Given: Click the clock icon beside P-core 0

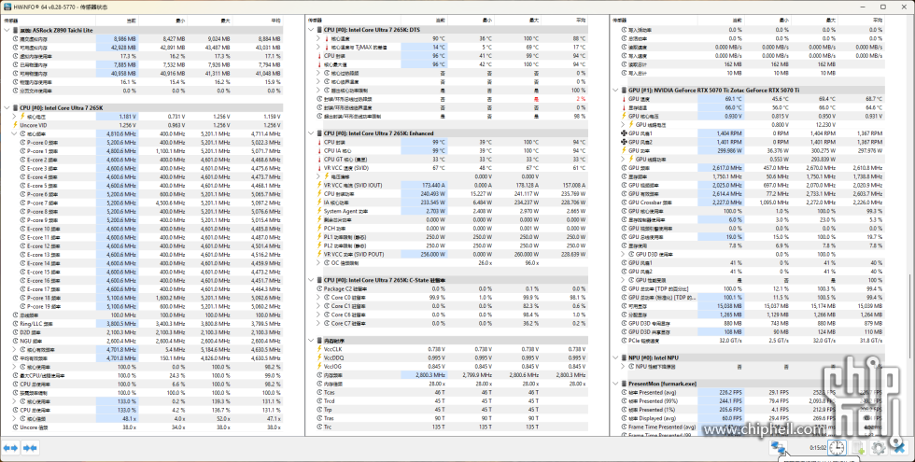Looking at the screenshot, I should click(22, 142).
